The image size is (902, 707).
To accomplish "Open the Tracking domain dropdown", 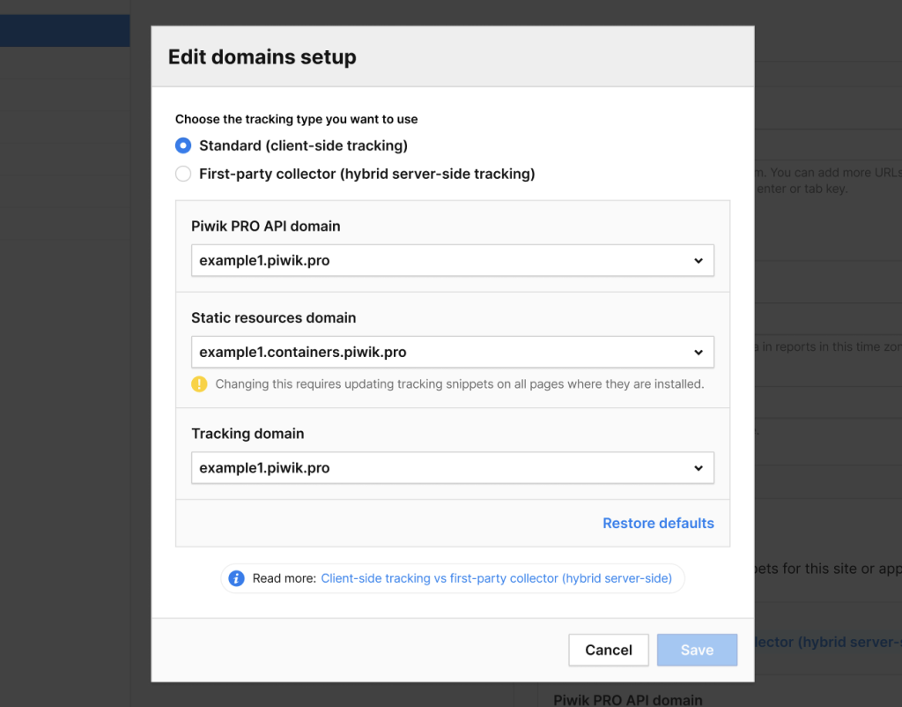I will [452, 467].
